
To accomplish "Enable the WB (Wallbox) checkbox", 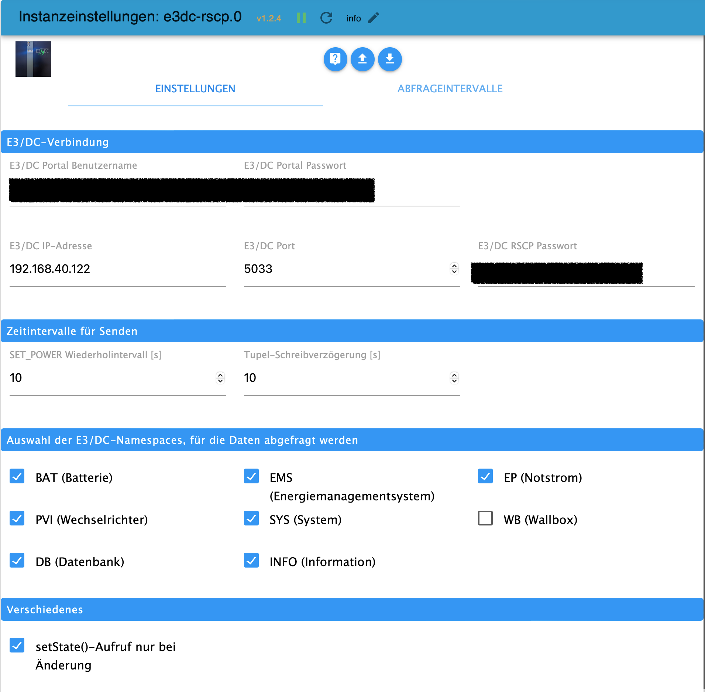I will click(485, 518).
